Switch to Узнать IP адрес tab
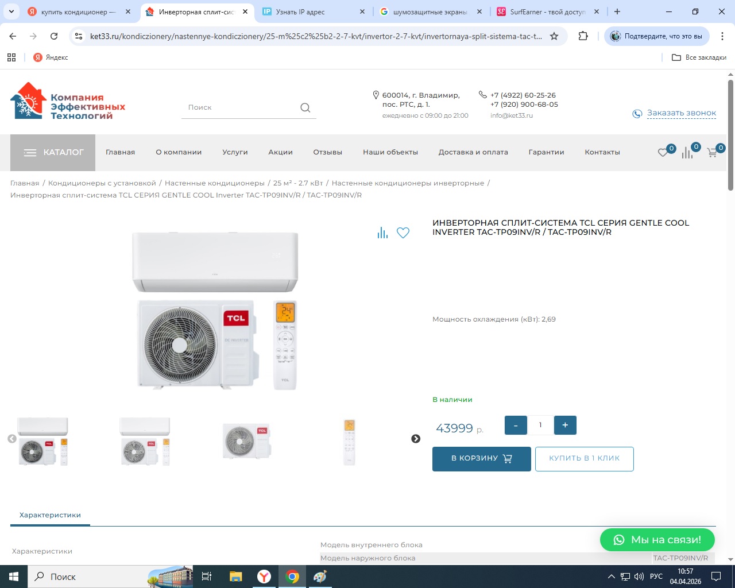Viewport: 735px width, 588px height. pos(314,11)
